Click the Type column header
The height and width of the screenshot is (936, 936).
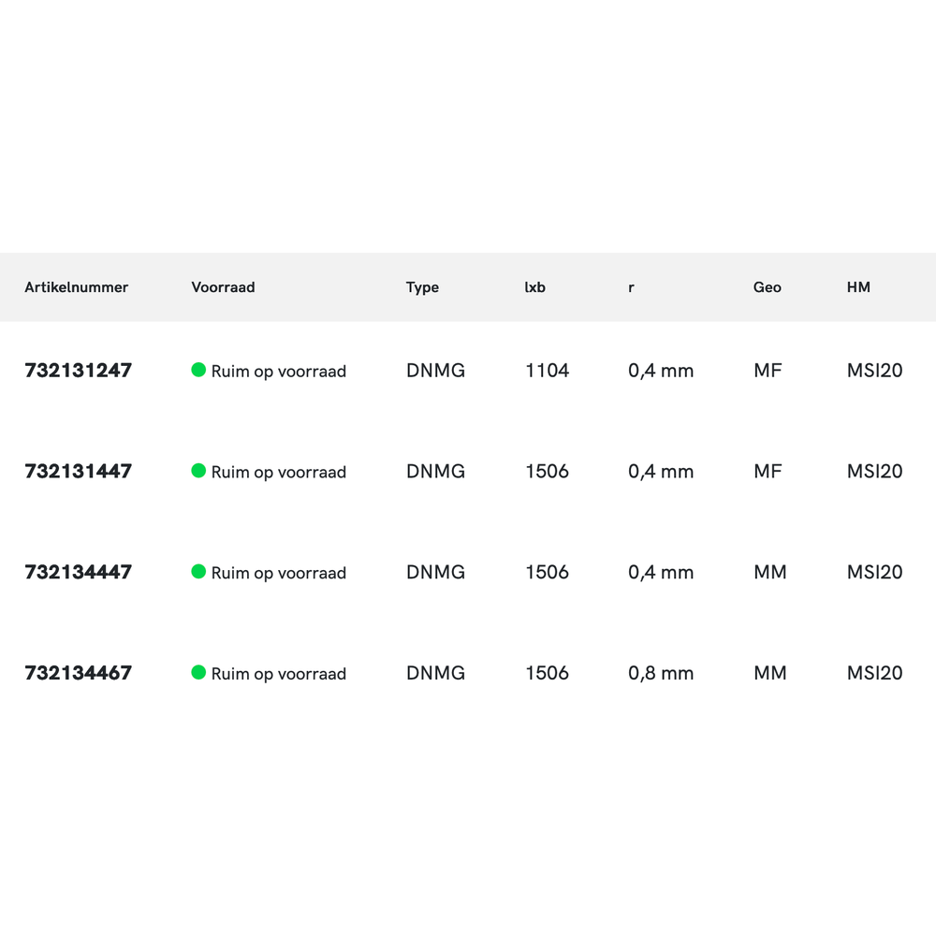[422, 287]
